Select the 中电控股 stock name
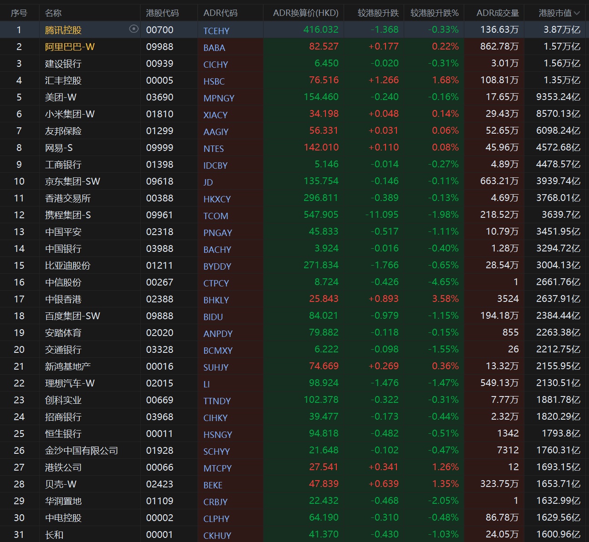The image size is (589, 542). [63, 518]
